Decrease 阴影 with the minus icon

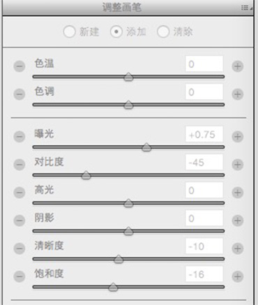20,221
